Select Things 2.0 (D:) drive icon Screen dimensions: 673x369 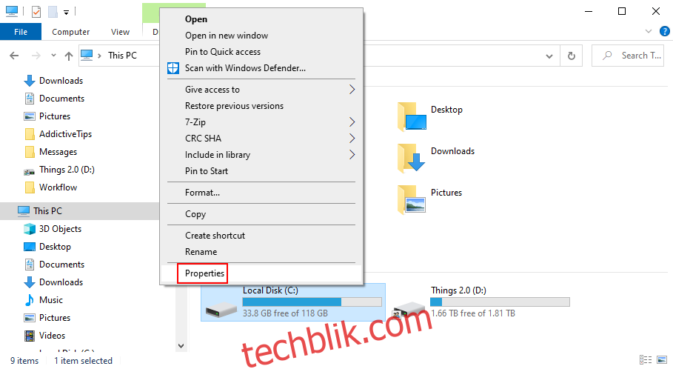pos(409,309)
